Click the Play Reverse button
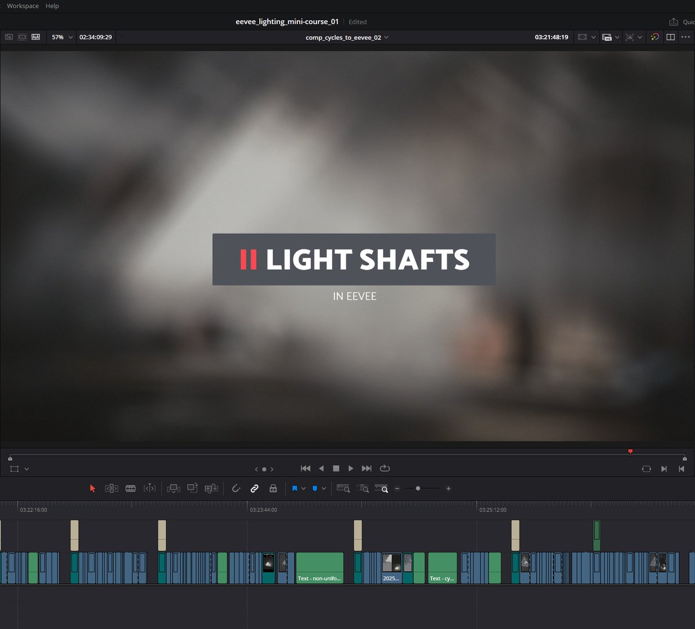Viewport: 695px width, 629px height. coord(321,468)
